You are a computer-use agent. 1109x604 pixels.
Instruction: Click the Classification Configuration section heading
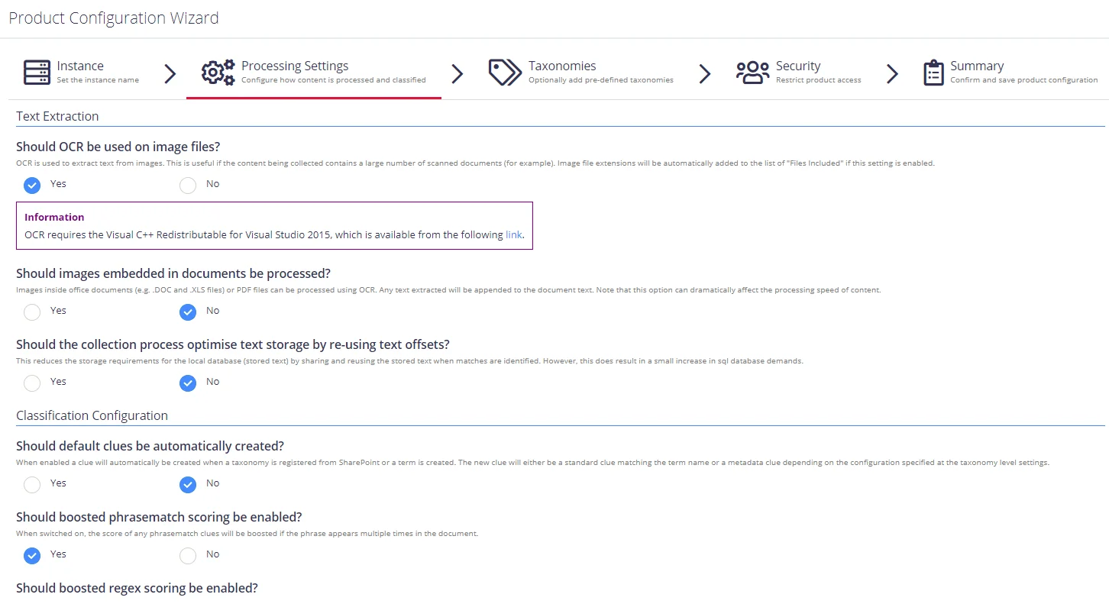pos(92,415)
